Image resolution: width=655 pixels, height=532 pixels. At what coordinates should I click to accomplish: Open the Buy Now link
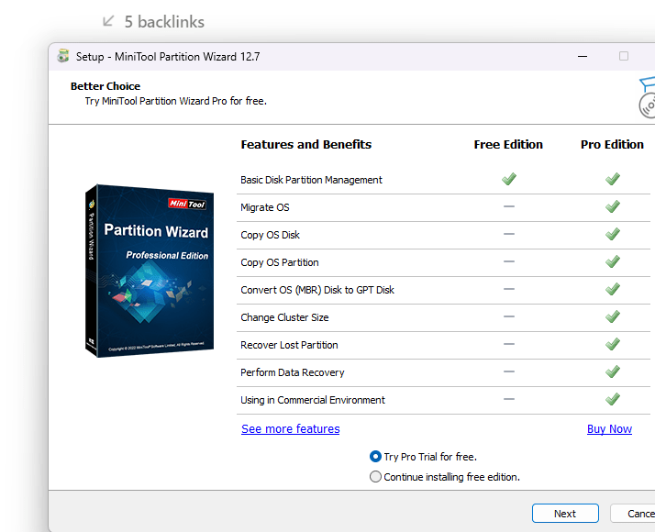(x=609, y=429)
